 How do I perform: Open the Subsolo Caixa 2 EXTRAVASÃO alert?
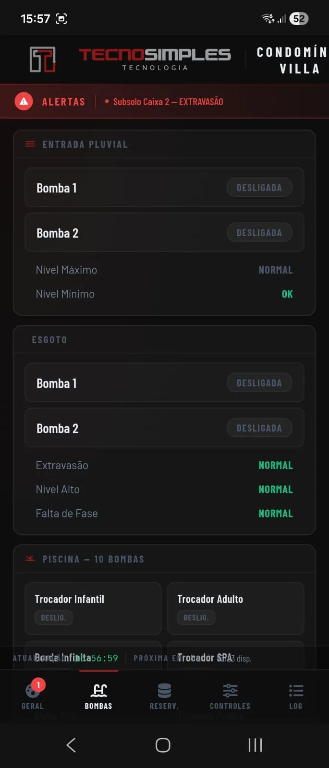click(x=168, y=101)
